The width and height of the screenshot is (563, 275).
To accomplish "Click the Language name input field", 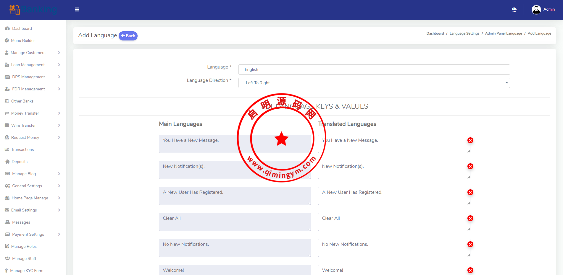I will coord(374,69).
